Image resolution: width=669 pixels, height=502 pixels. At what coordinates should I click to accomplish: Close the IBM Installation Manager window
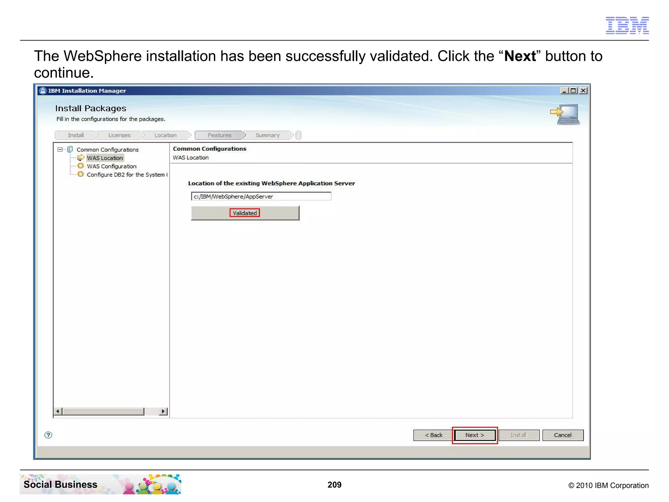pos(583,91)
